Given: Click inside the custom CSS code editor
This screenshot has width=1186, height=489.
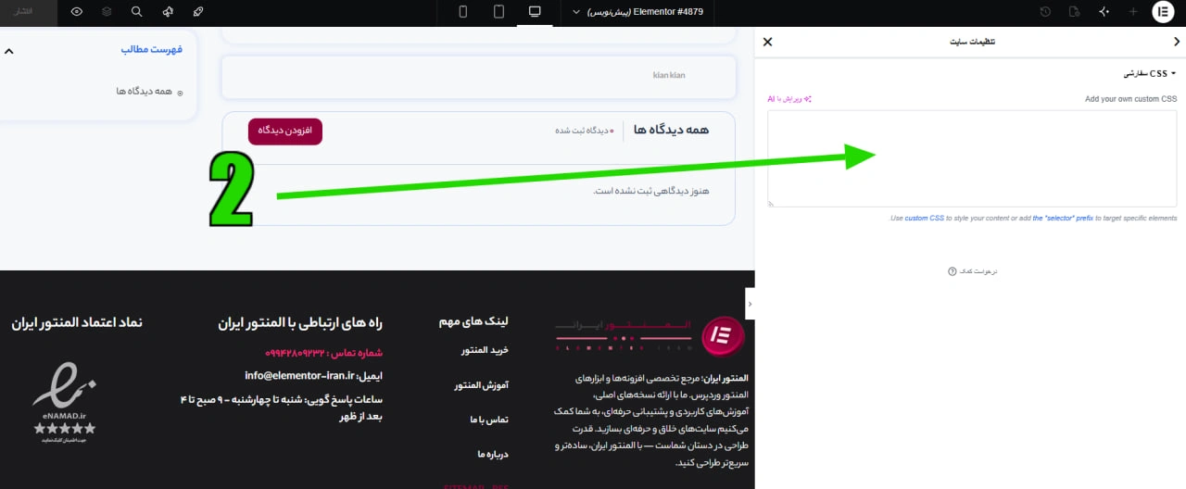Looking at the screenshot, I should coord(972,158).
